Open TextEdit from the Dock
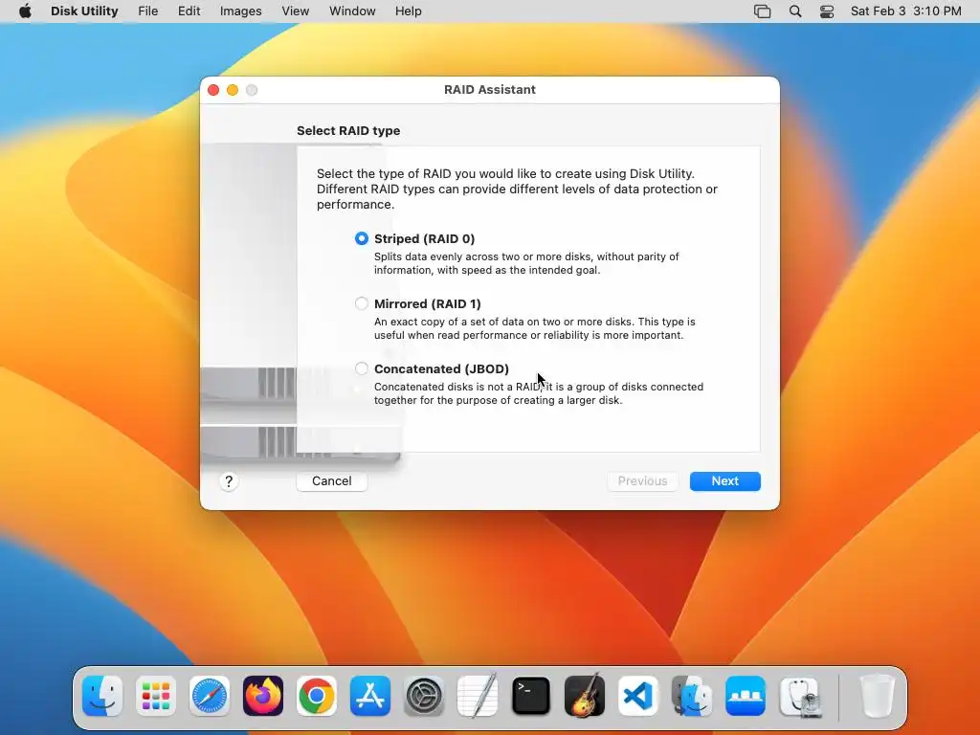The width and height of the screenshot is (980, 735). (x=478, y=696)
